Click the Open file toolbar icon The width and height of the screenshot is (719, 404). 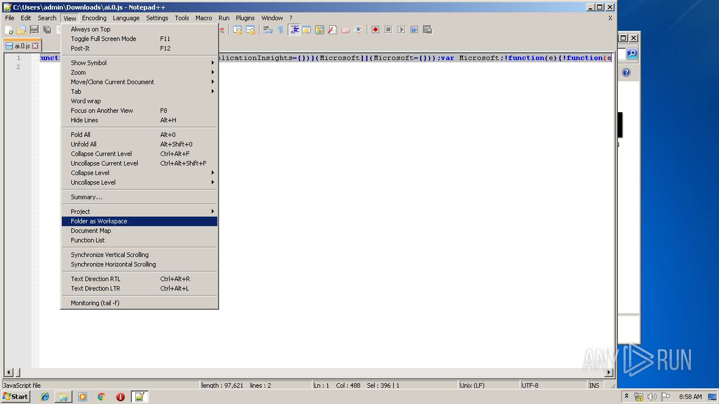click(x=21, y=30)
